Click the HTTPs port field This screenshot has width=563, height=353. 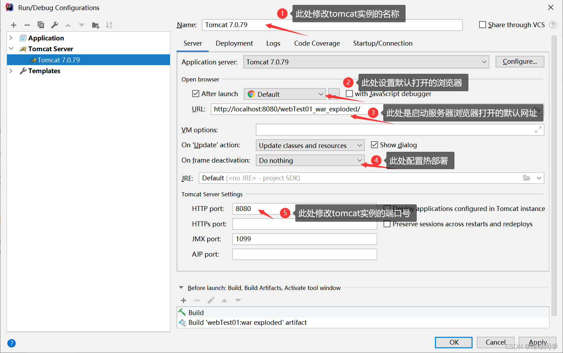pyautogui.click(x=305, y=224)
